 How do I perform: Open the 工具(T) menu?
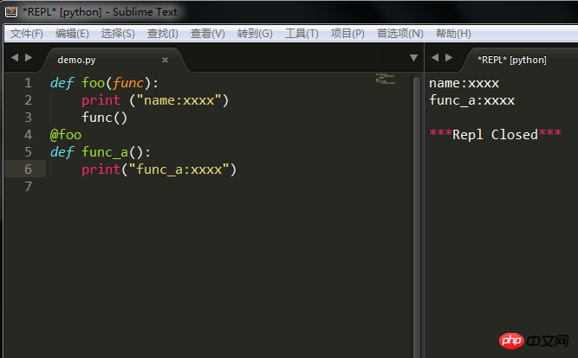point(302,34)
